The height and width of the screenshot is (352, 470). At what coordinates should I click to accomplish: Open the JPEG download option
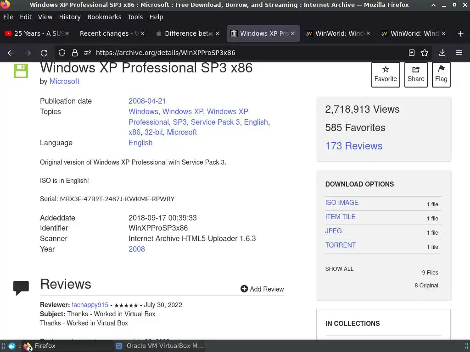point(333,231)
